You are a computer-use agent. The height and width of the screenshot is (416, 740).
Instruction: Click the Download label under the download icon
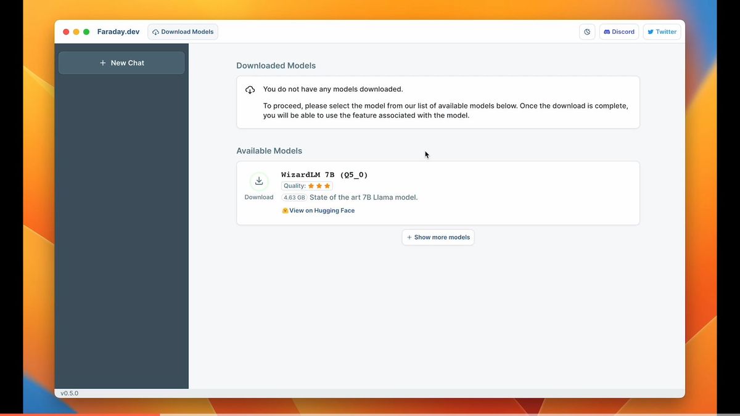(259, 197)
